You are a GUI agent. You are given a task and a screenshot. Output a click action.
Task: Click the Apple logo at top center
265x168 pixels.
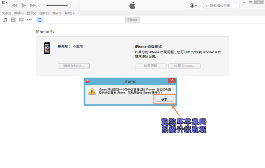(x=132, y=5)
